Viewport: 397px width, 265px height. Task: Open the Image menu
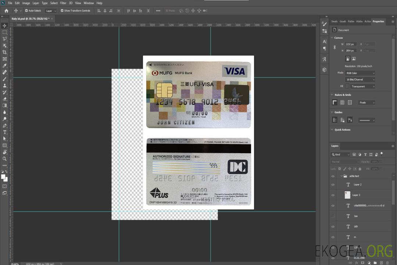26,3
